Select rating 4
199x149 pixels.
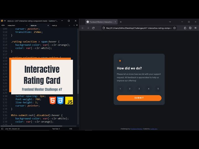tap(149, 89)
